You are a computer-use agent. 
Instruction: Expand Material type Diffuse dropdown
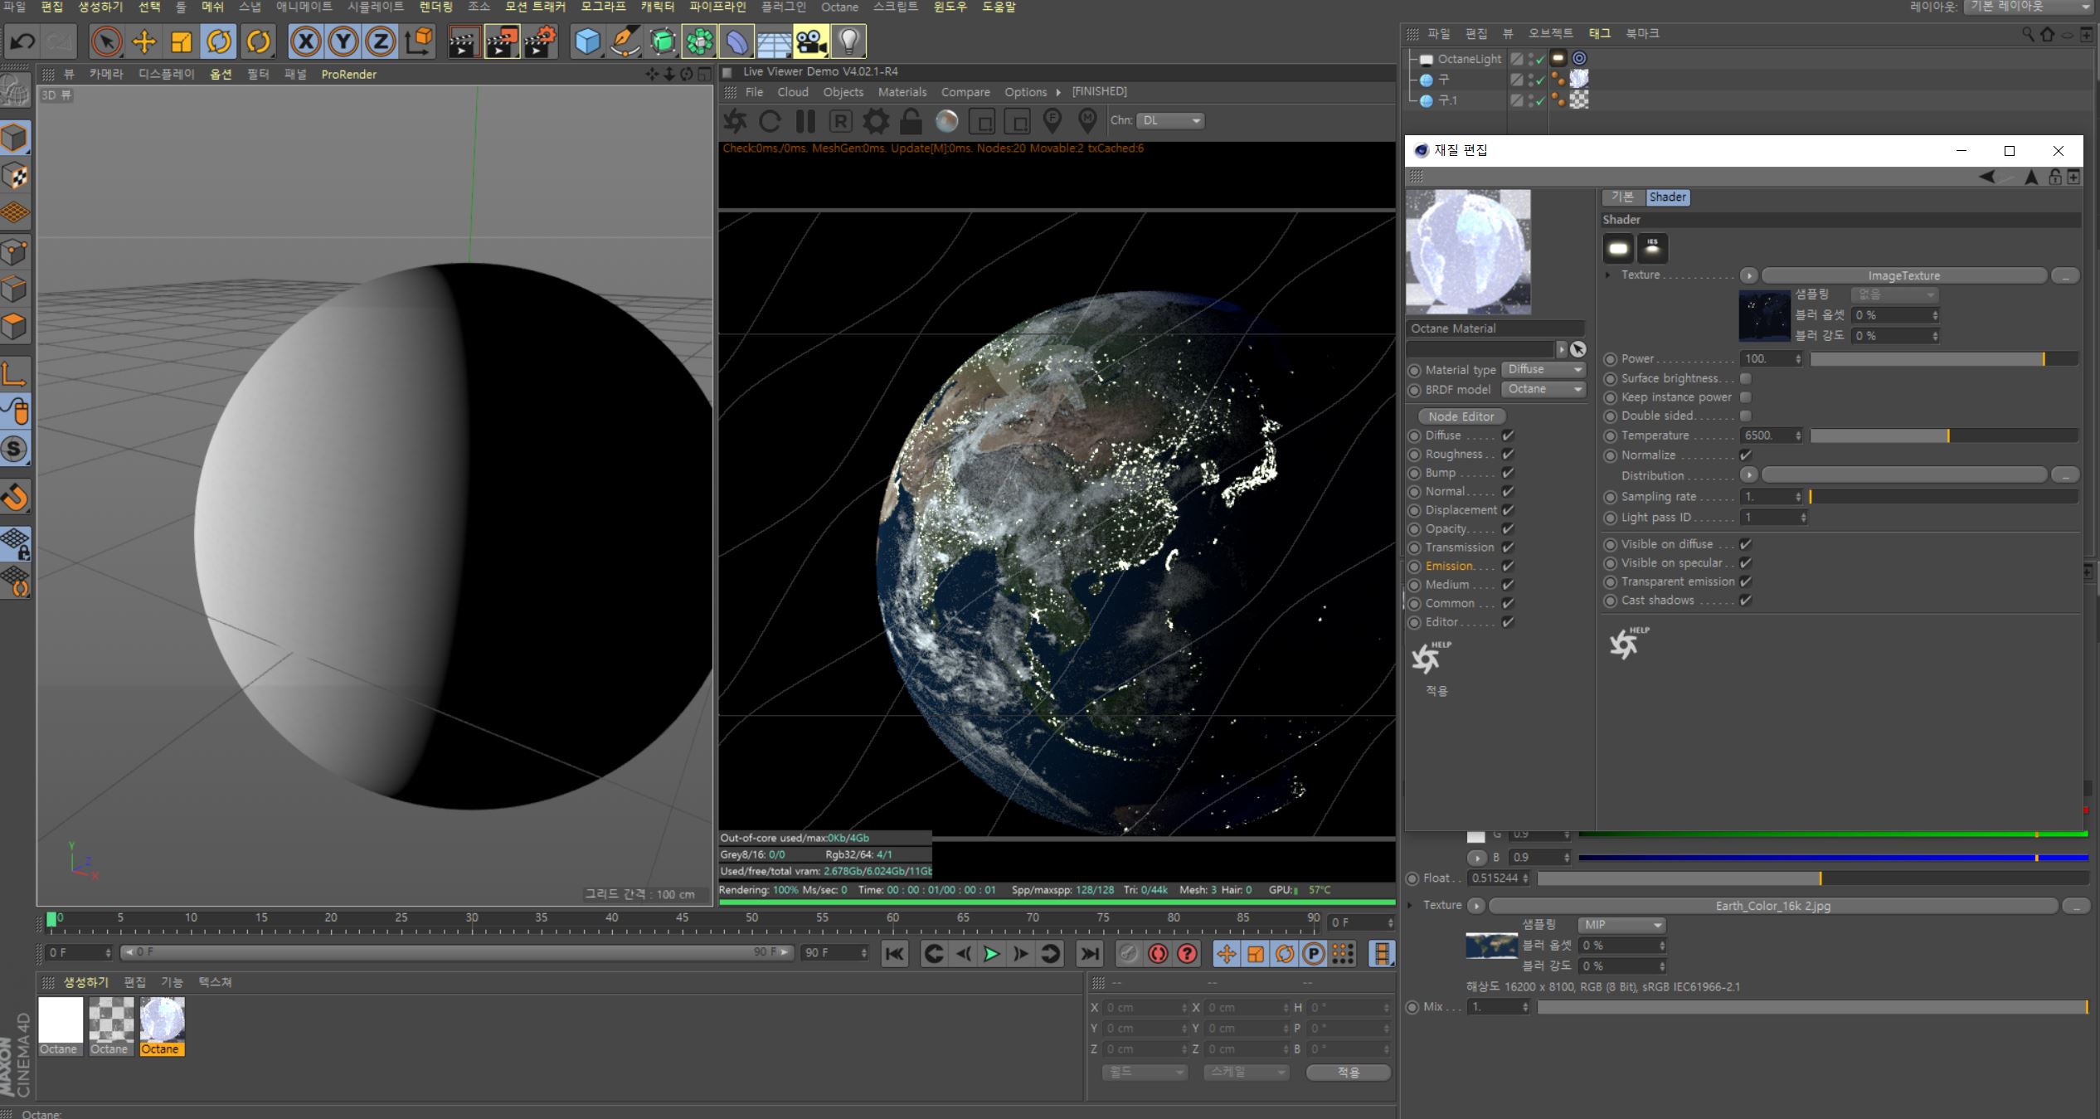1540,369
